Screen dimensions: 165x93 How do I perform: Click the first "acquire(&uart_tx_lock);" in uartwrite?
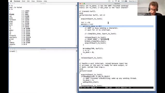(92, 19)
